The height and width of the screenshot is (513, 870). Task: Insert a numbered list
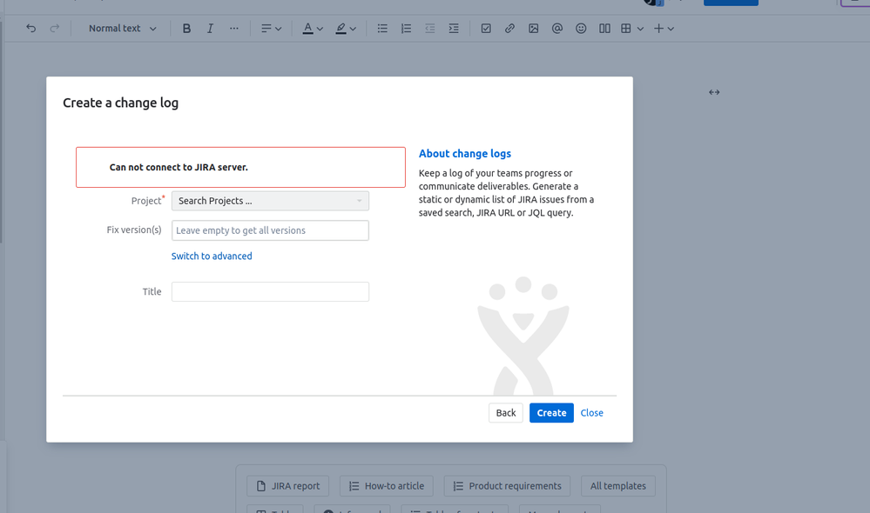406,28
